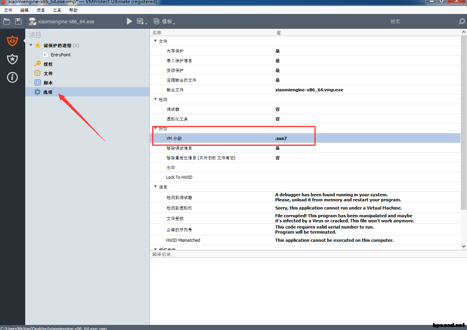This screenshot has height=330, width=467.
Task: Open the 项目 menu
Action: 40,10
